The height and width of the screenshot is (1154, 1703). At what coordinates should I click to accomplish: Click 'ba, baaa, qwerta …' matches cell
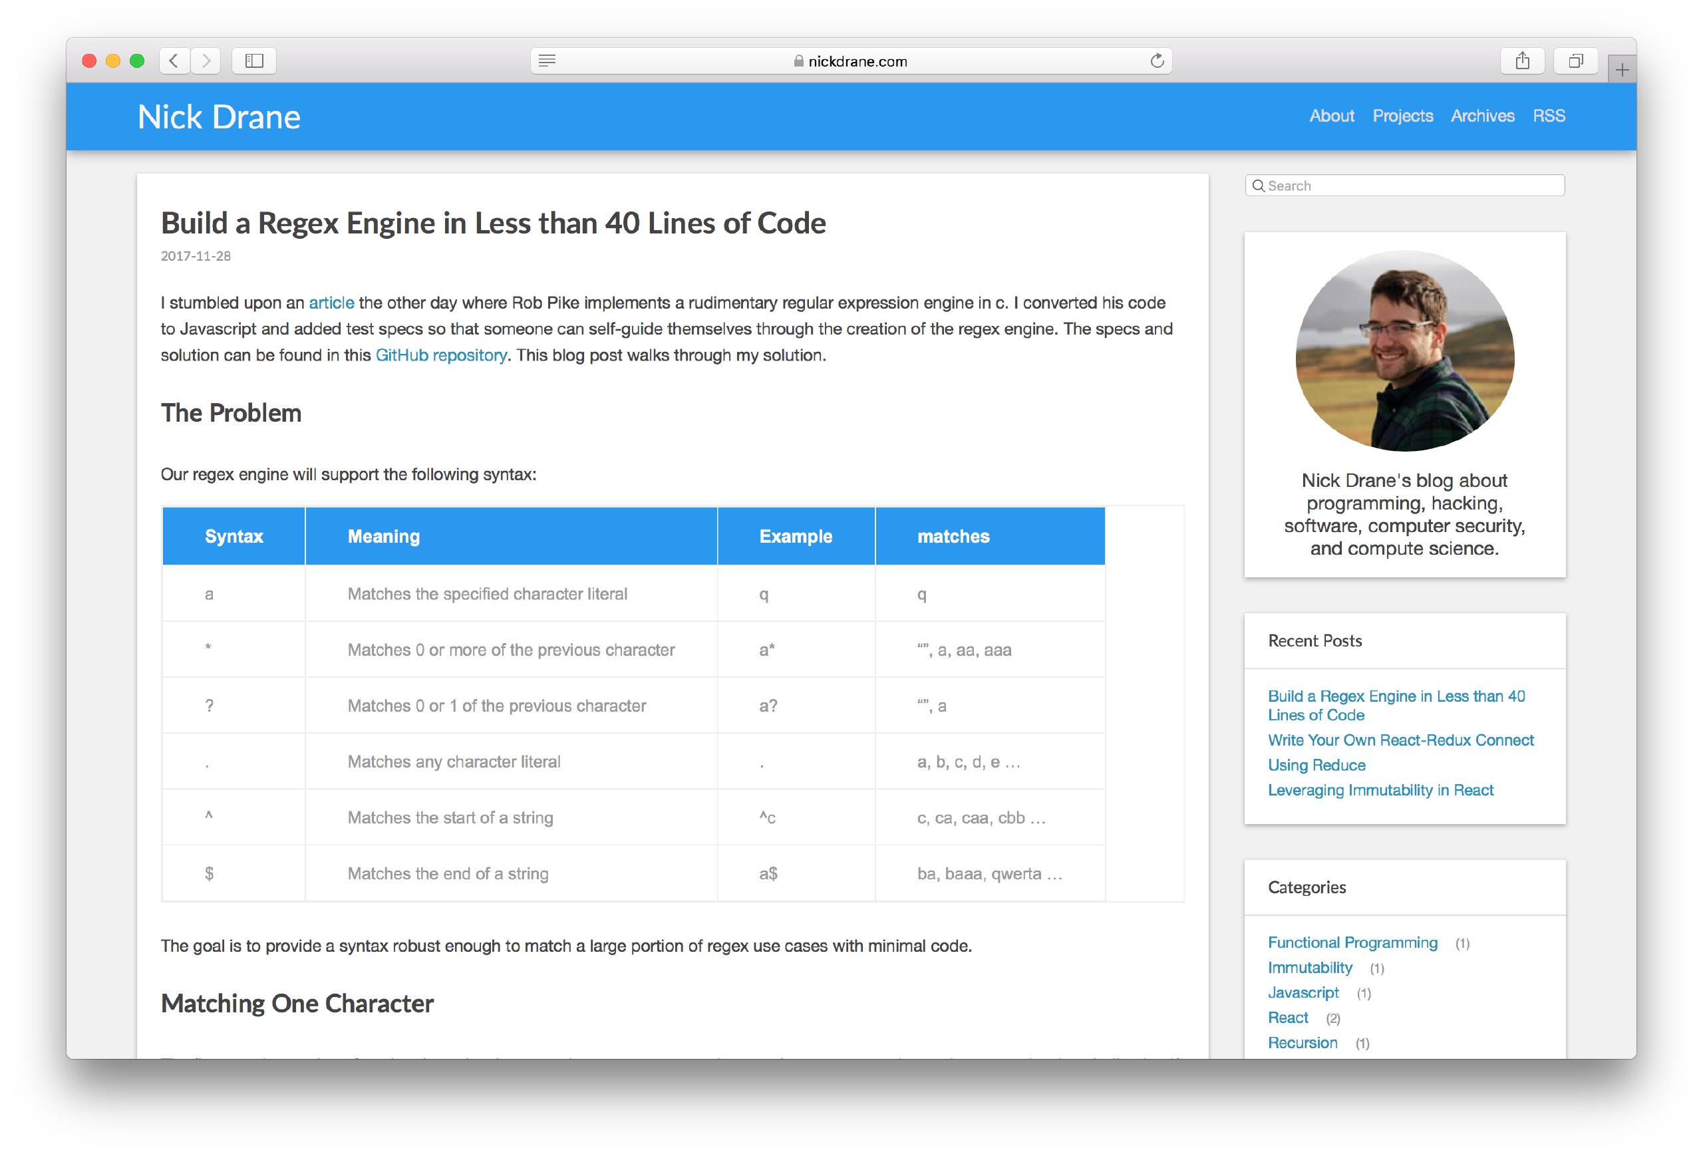point(989,873)
